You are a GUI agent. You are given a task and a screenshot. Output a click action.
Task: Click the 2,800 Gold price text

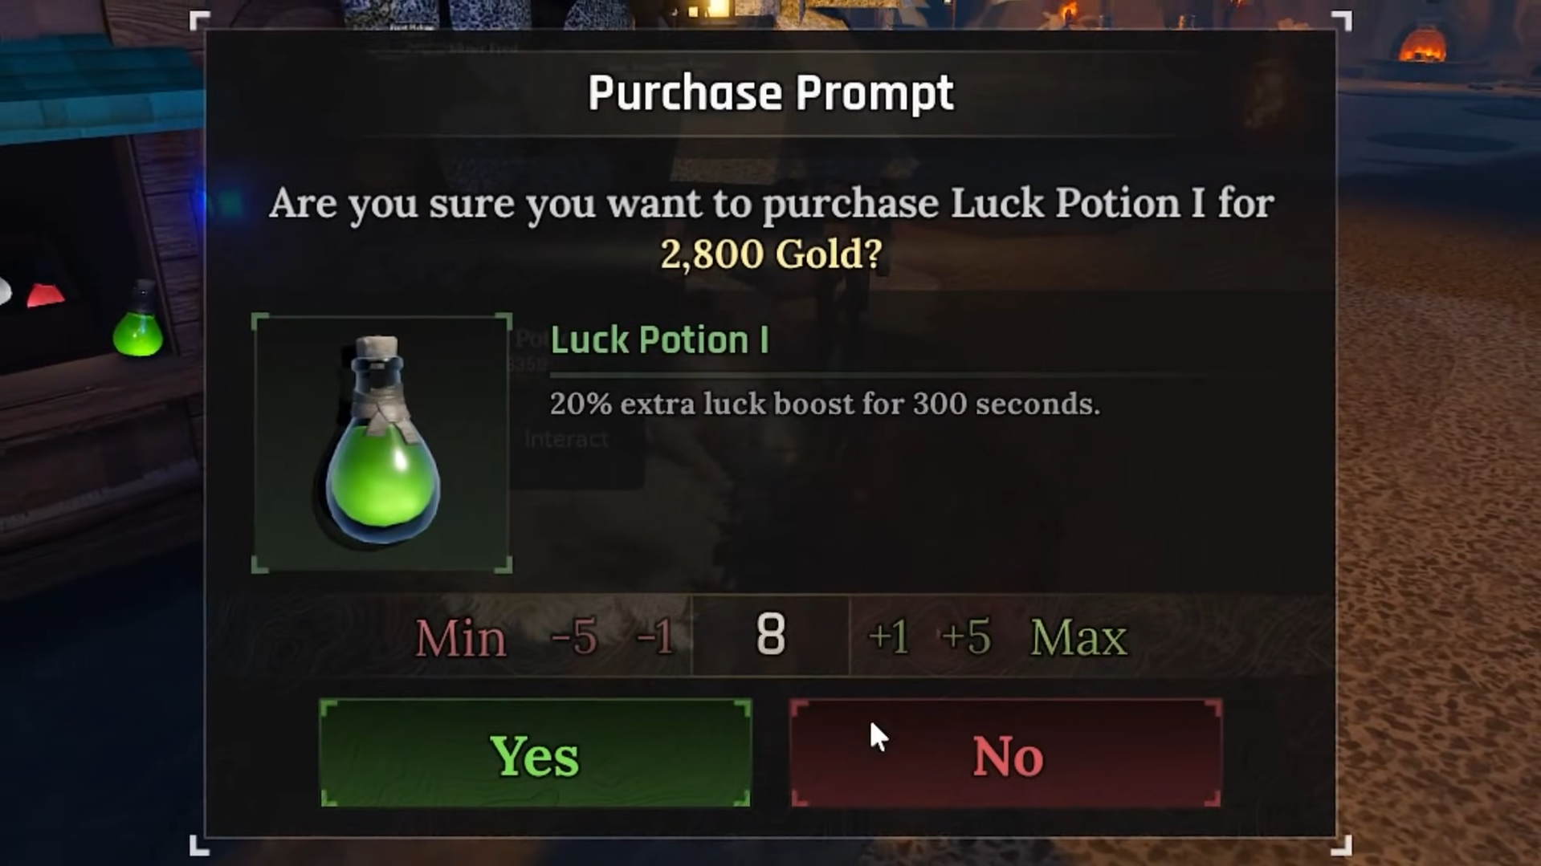pos(771,254)
